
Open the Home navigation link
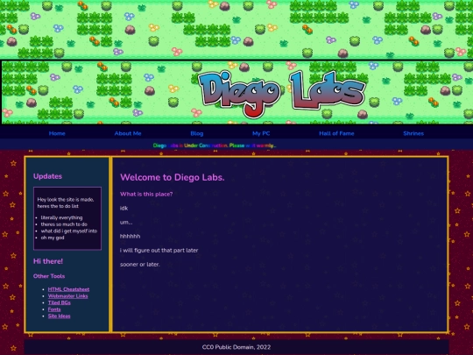(x=57, y=133)
